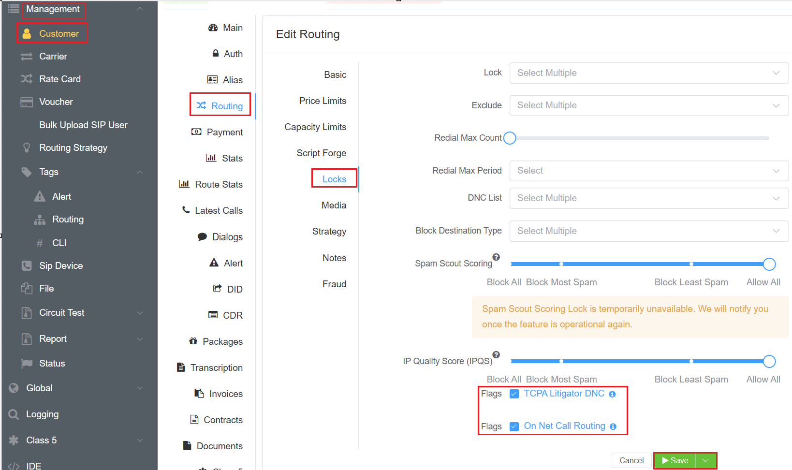The image size is (792, 470).
Task: Click the IP Quality Score help icon
Action: 496,354
